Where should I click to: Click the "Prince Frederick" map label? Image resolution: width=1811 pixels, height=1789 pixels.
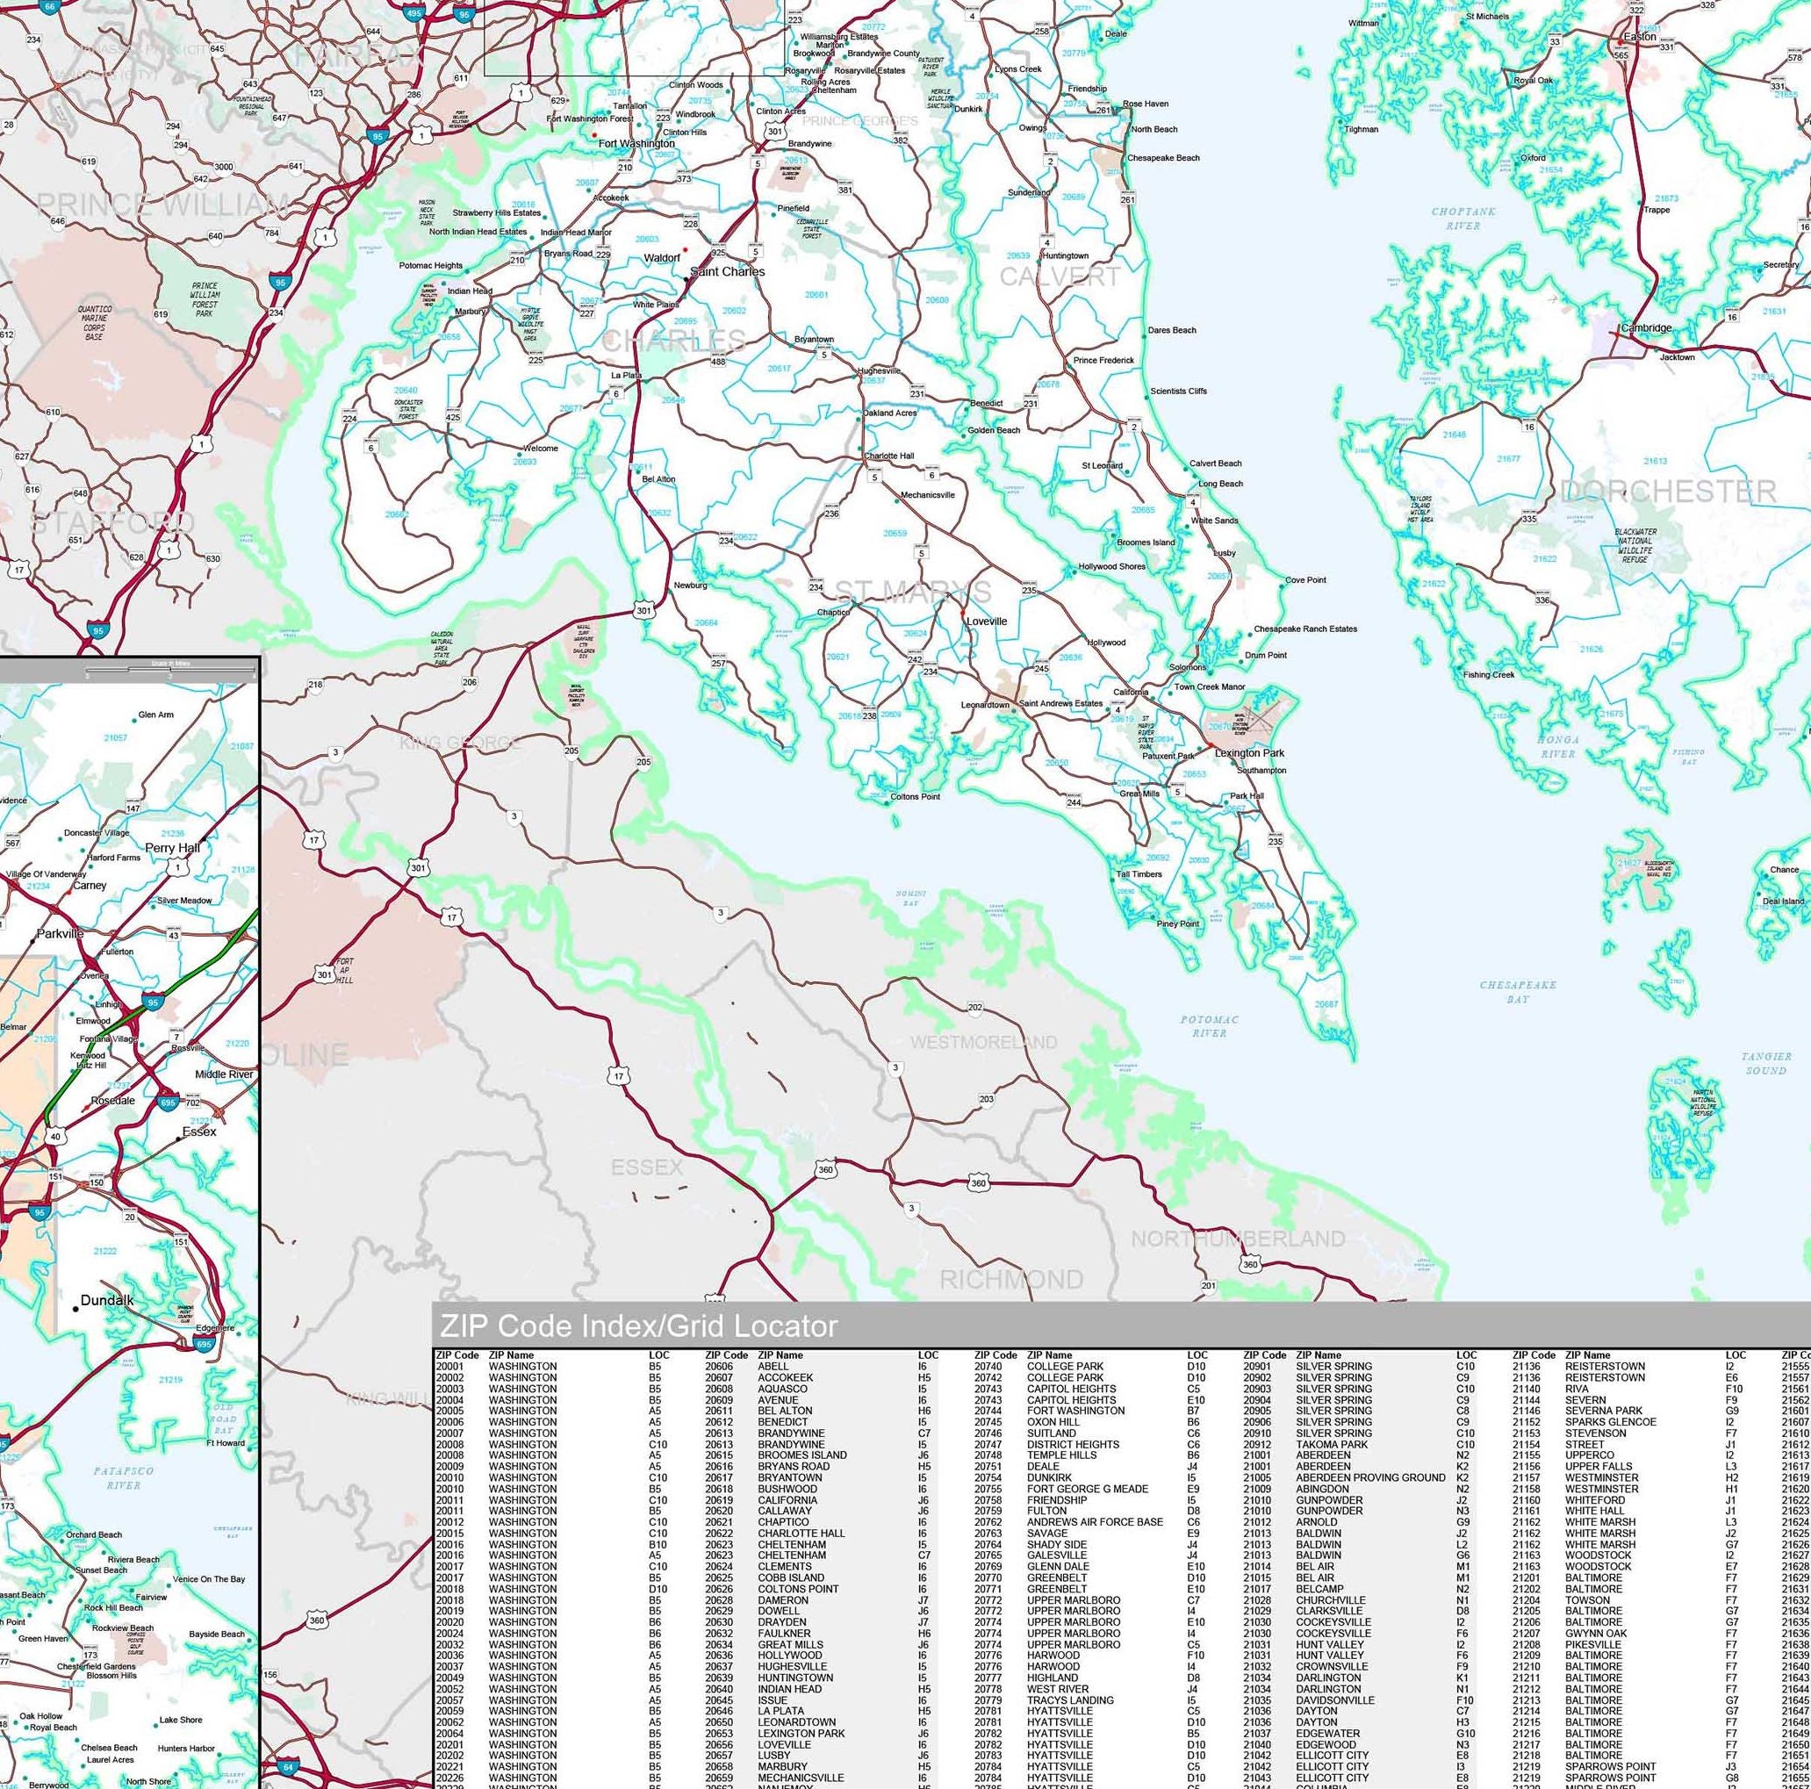click(1103, 360)
